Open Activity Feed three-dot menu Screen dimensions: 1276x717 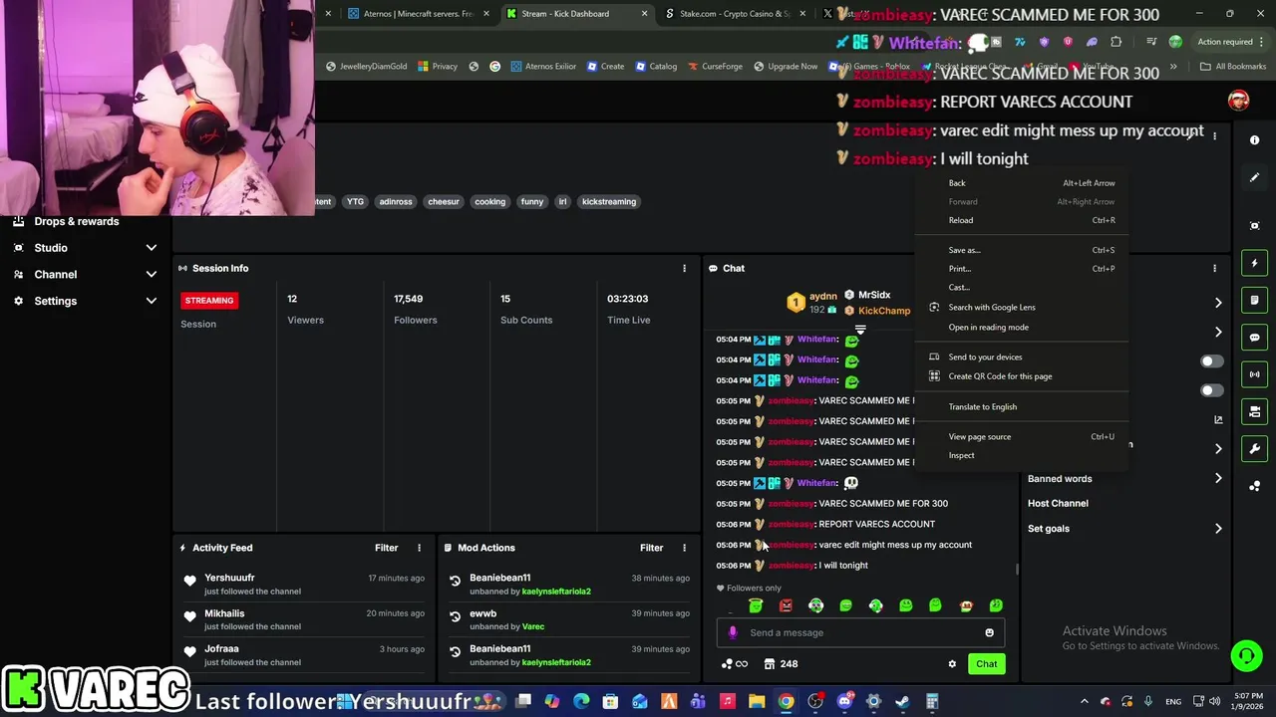point(419,548)
